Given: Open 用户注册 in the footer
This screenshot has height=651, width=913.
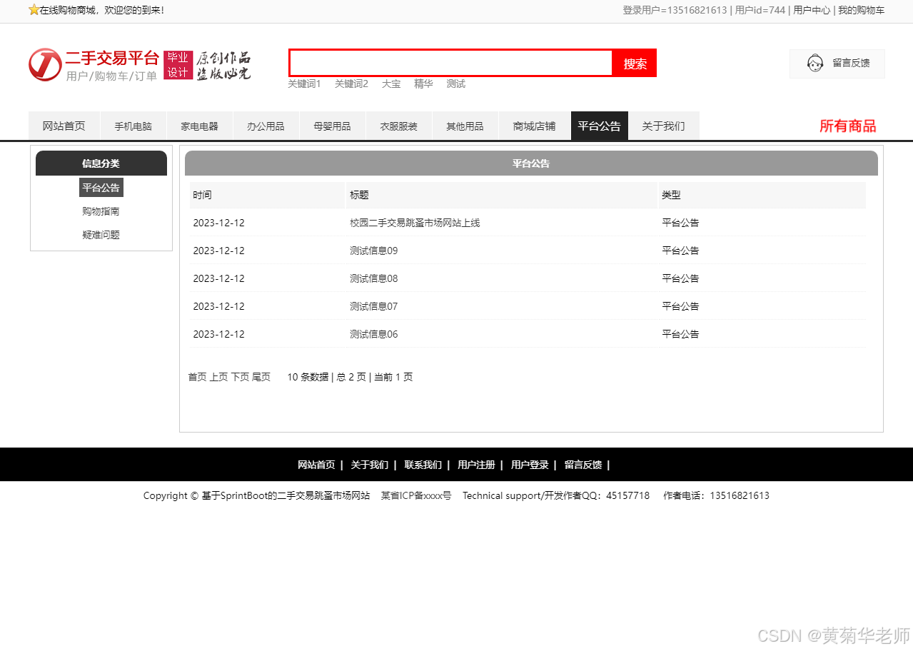Looking at the screenshot, I should (x=476, y=464).
